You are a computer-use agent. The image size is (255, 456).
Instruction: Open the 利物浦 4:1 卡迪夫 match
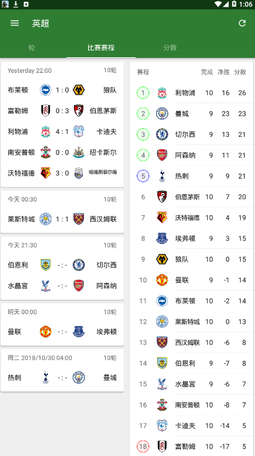[x=62, y=132]
